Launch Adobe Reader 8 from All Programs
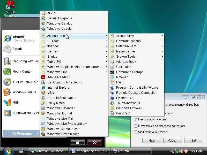The width and height of the screenshot is (207, 155). tap(74, 77)
